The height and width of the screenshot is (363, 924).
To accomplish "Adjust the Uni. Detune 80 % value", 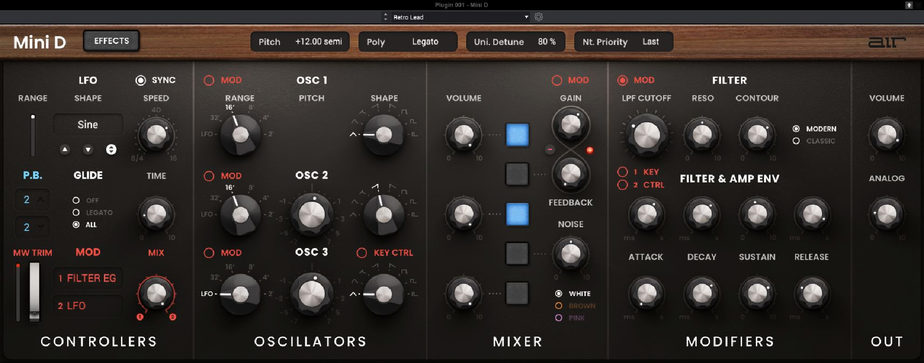I will [516, 42].
